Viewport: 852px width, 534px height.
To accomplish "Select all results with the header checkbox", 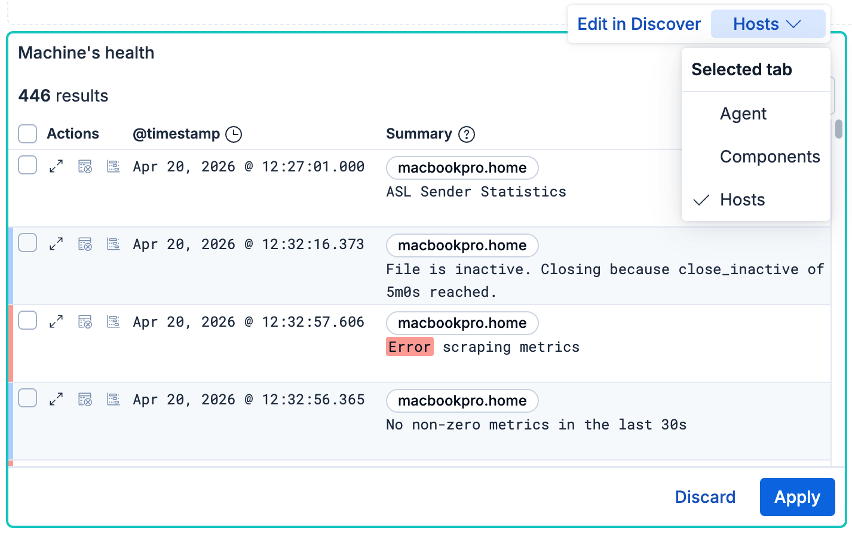I will [x=27, y=134].
